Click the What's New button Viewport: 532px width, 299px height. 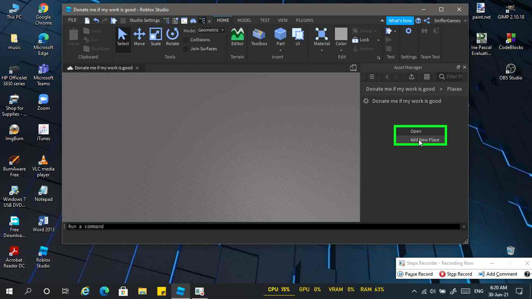tap(400, 21)
